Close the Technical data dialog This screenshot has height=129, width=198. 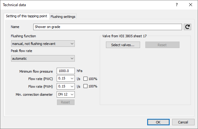click(191, 5)
